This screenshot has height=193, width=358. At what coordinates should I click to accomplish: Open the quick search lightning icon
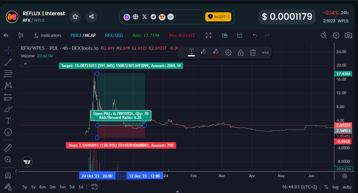pos(324,35)
